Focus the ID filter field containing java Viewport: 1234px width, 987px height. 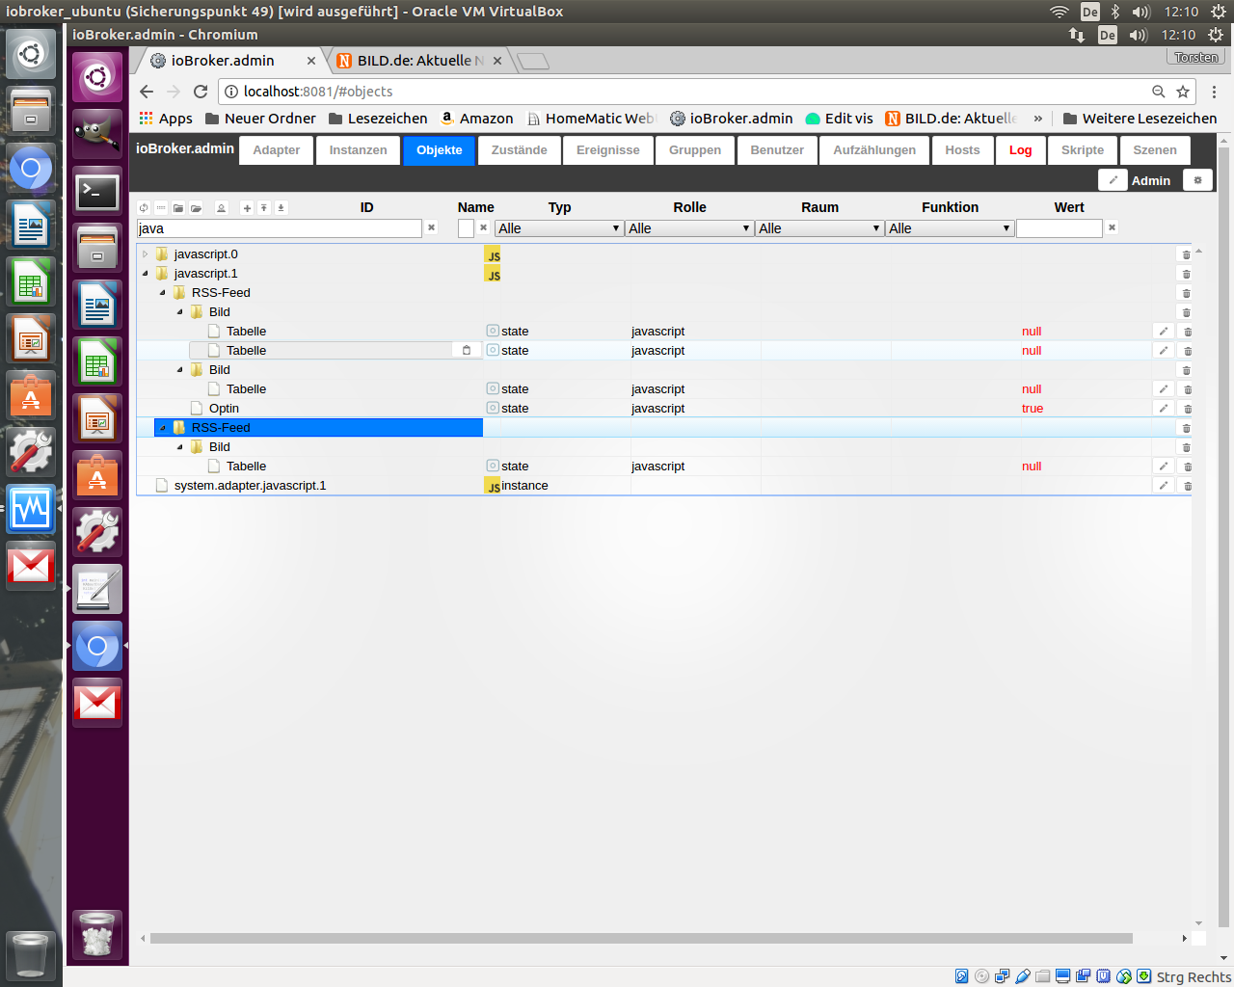(x=280, y=228)
